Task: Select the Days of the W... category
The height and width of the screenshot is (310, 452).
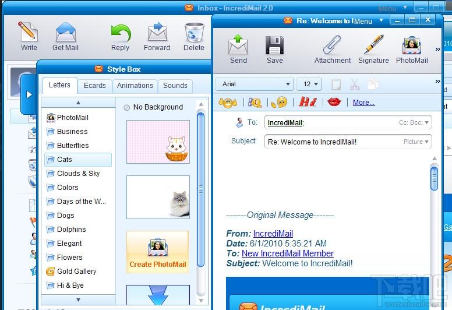Action: coord(78,202)
